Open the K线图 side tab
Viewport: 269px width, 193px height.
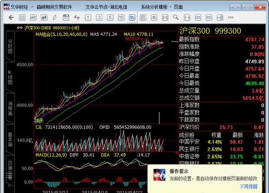coord(10,77)
